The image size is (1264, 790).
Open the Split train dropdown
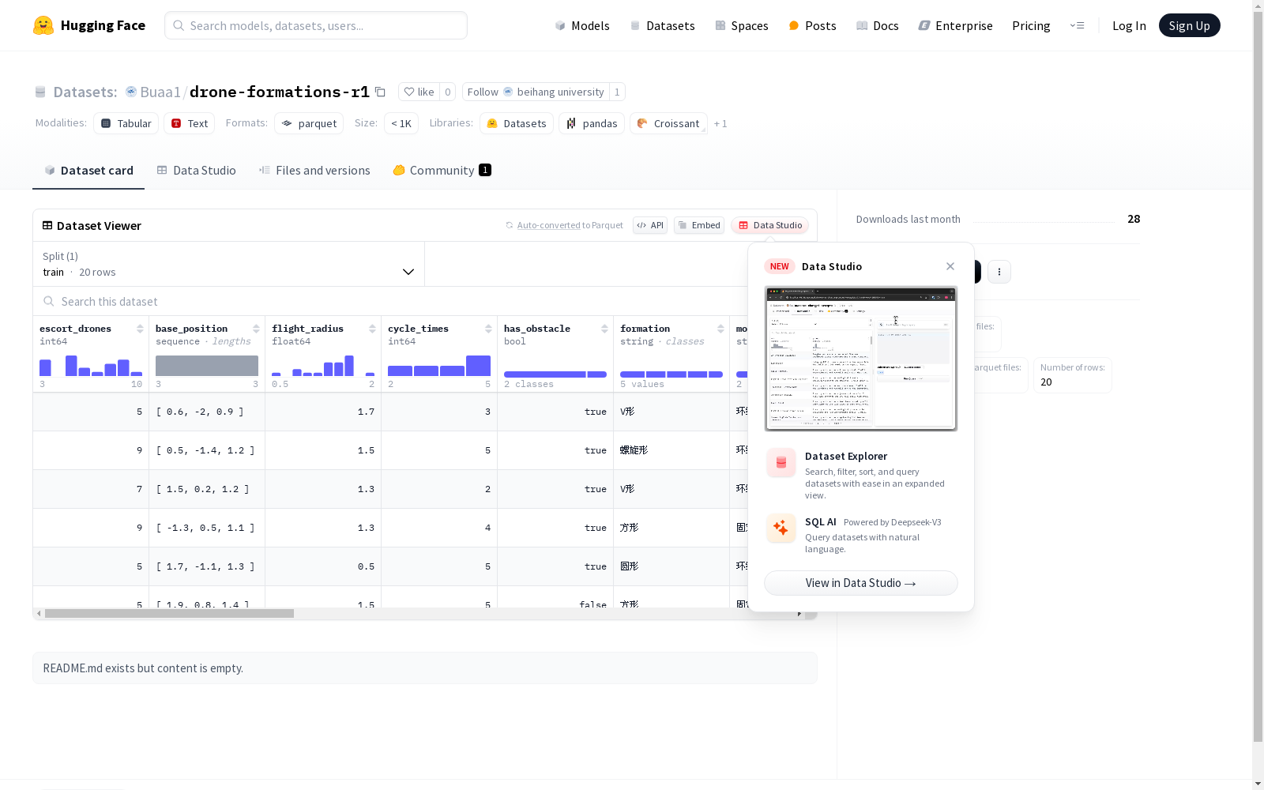[x=228, y=264]
